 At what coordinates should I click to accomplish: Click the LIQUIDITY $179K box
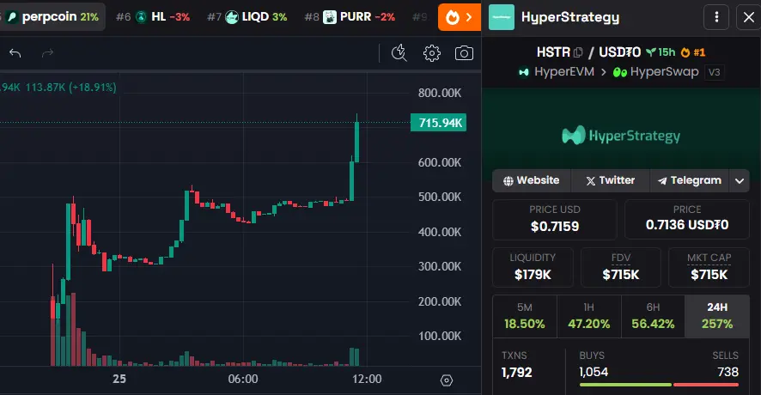tap(533, 267)
